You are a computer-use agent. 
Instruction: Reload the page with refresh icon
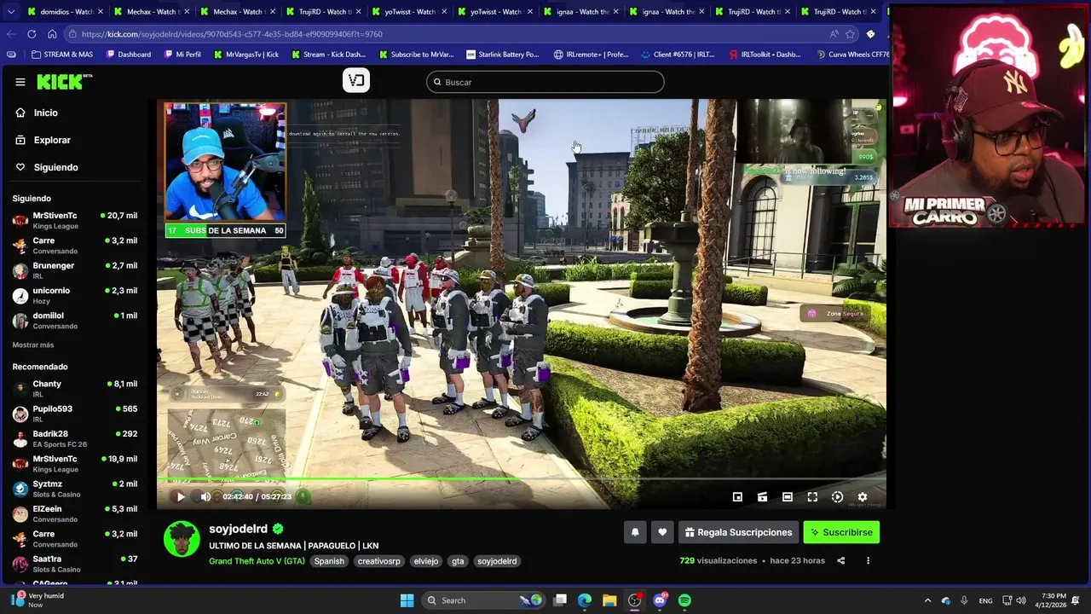coord(32,34)
